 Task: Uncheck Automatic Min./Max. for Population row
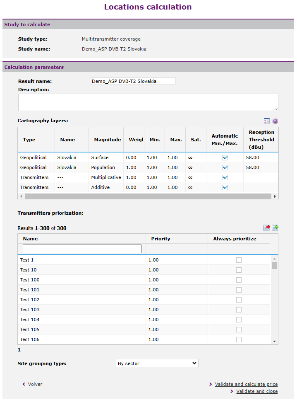click(x=225, y=168)
